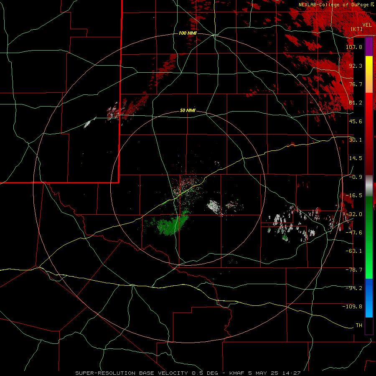Click the TH threshold label

359,325
